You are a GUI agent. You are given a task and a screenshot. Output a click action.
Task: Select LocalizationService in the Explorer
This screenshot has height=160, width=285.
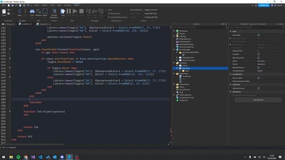click(x=187, y=98)
